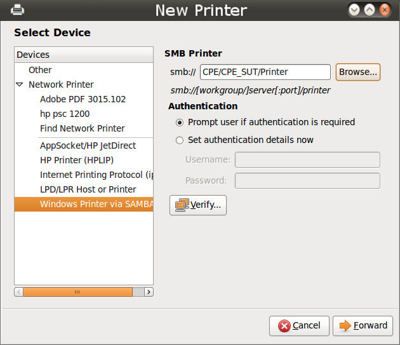Click the orange horizontal scrollbar thumb
This screenshot has height=345, width=400.
tap(78, 292)
